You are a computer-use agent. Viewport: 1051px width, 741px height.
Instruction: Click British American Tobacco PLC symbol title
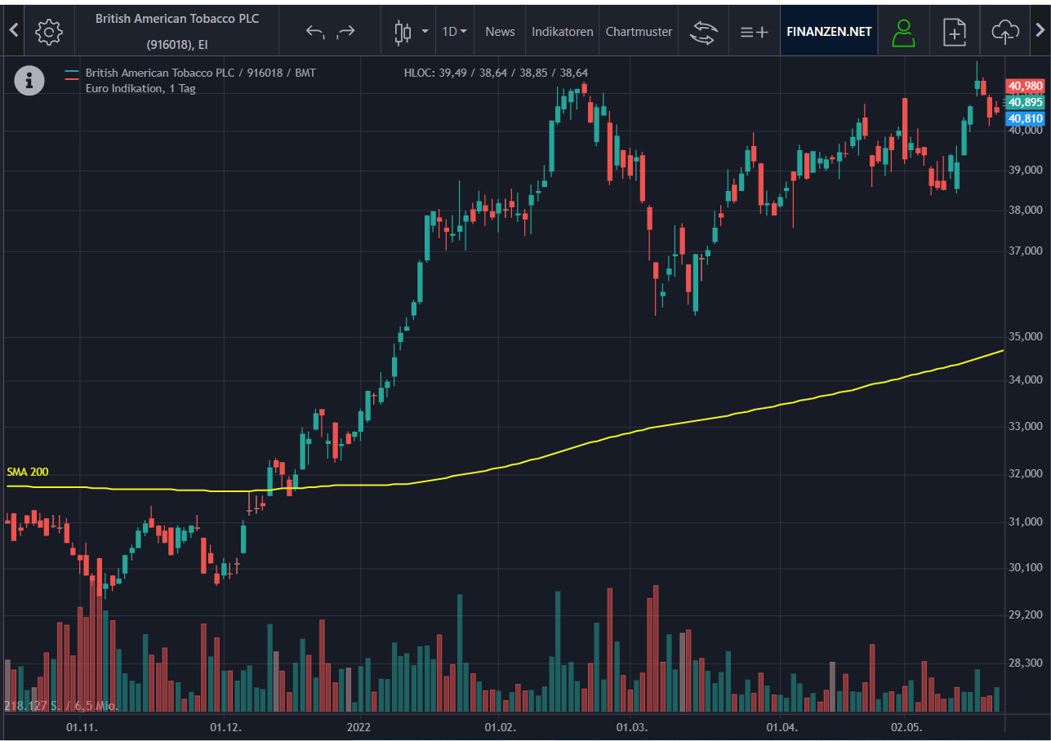177,18
